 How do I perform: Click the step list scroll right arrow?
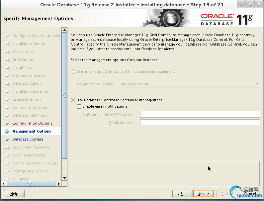click(58, 184)
